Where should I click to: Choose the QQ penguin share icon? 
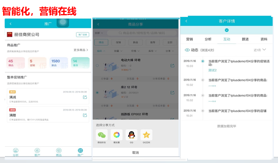tap(131, 135)
